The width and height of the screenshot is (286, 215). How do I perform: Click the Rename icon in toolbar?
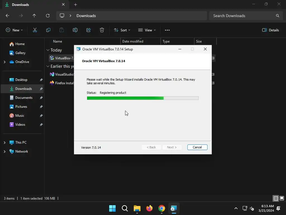click(75, 30)
